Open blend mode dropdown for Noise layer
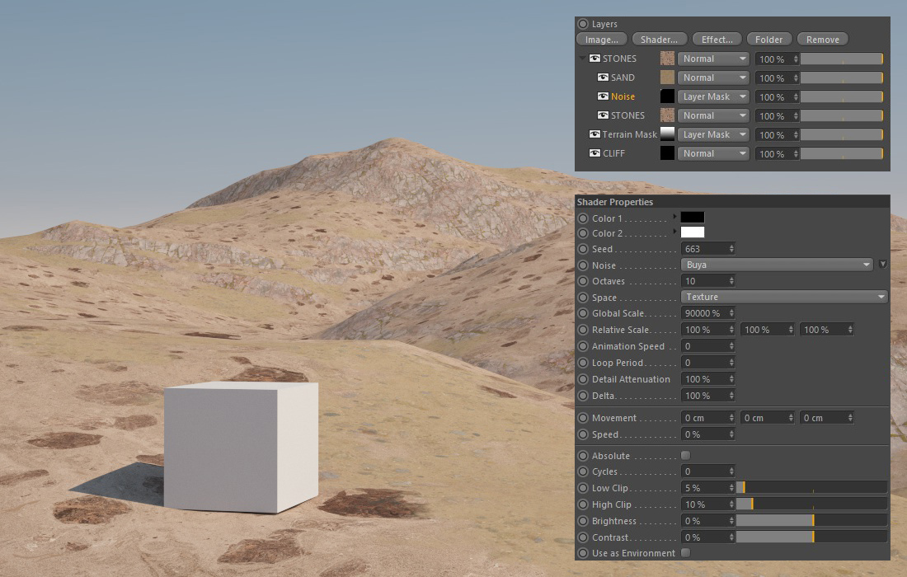907x577 pixels. click(x=714, y=96)
